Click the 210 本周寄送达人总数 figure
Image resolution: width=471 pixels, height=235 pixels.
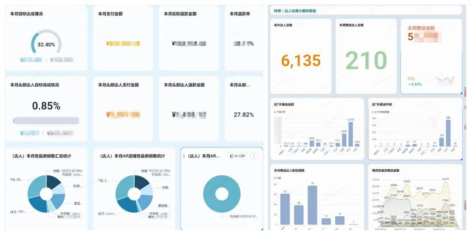coord(366,61)
